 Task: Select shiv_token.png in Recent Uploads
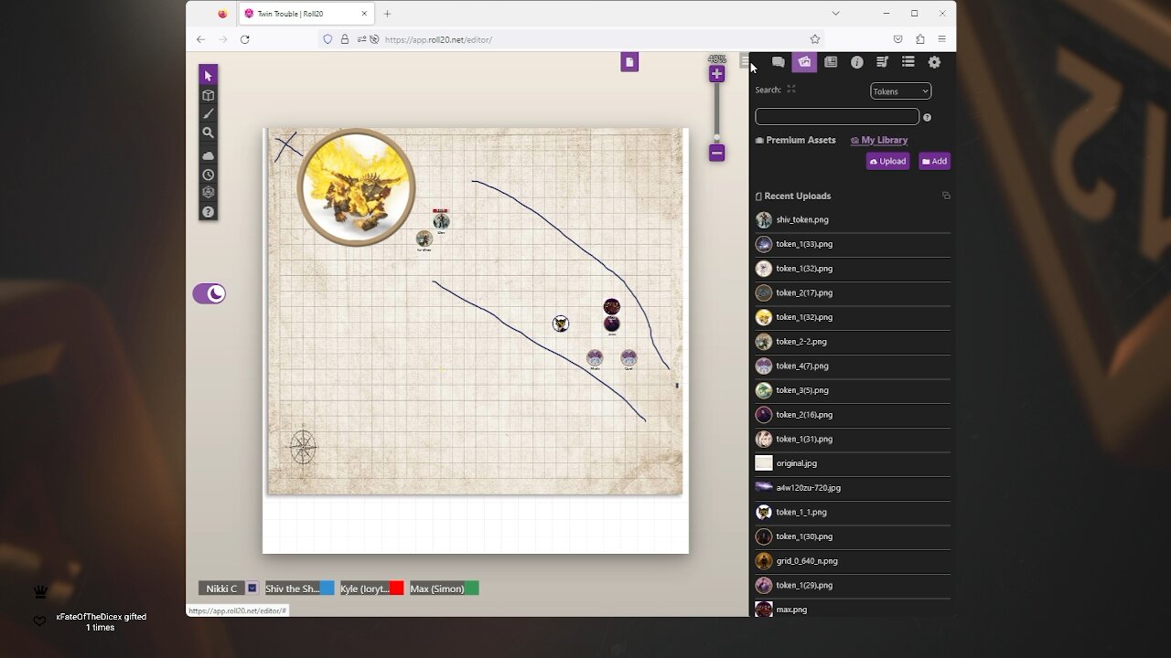click(x=853, y=219)
